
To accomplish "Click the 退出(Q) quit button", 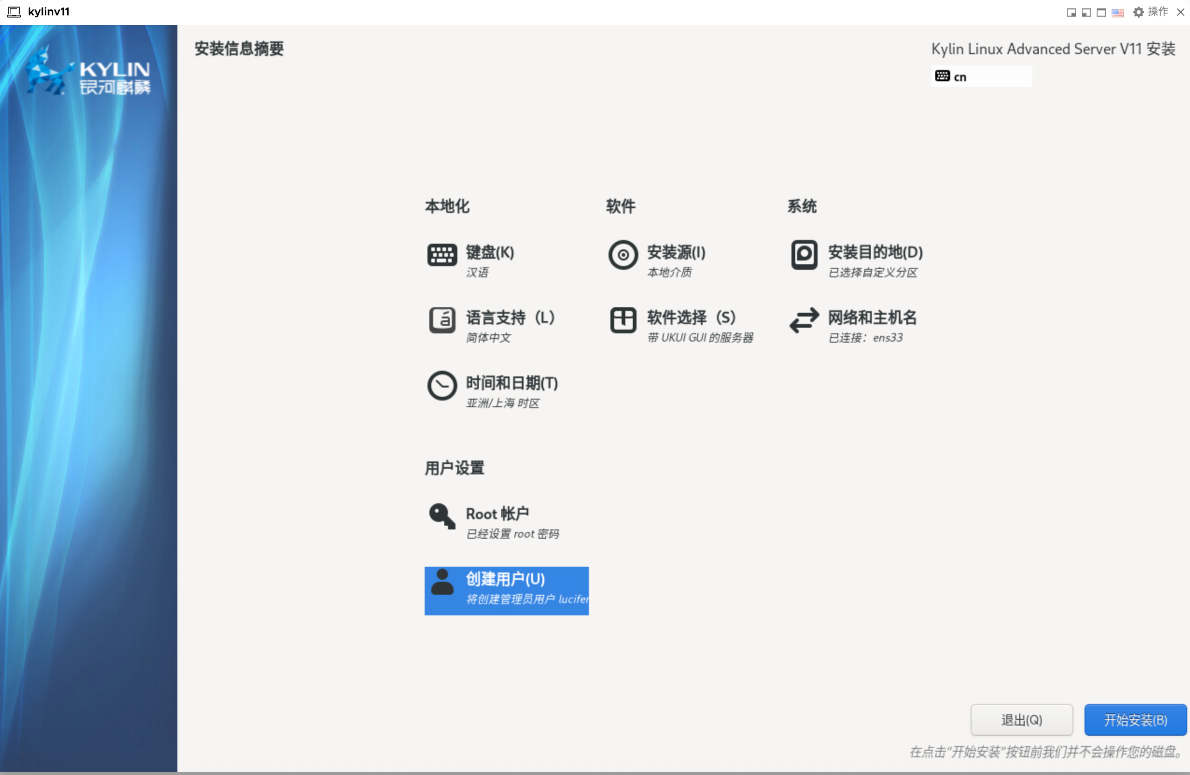I will pyautogui.click(x=1021, y=719).
